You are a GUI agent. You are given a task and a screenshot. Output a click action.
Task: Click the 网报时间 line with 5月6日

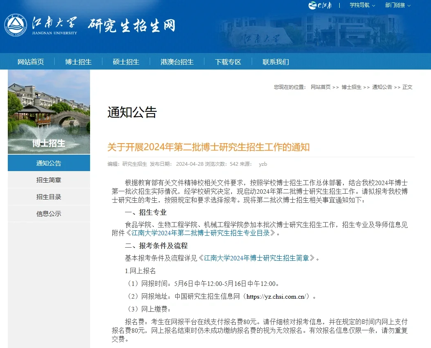tap(203, 284)
